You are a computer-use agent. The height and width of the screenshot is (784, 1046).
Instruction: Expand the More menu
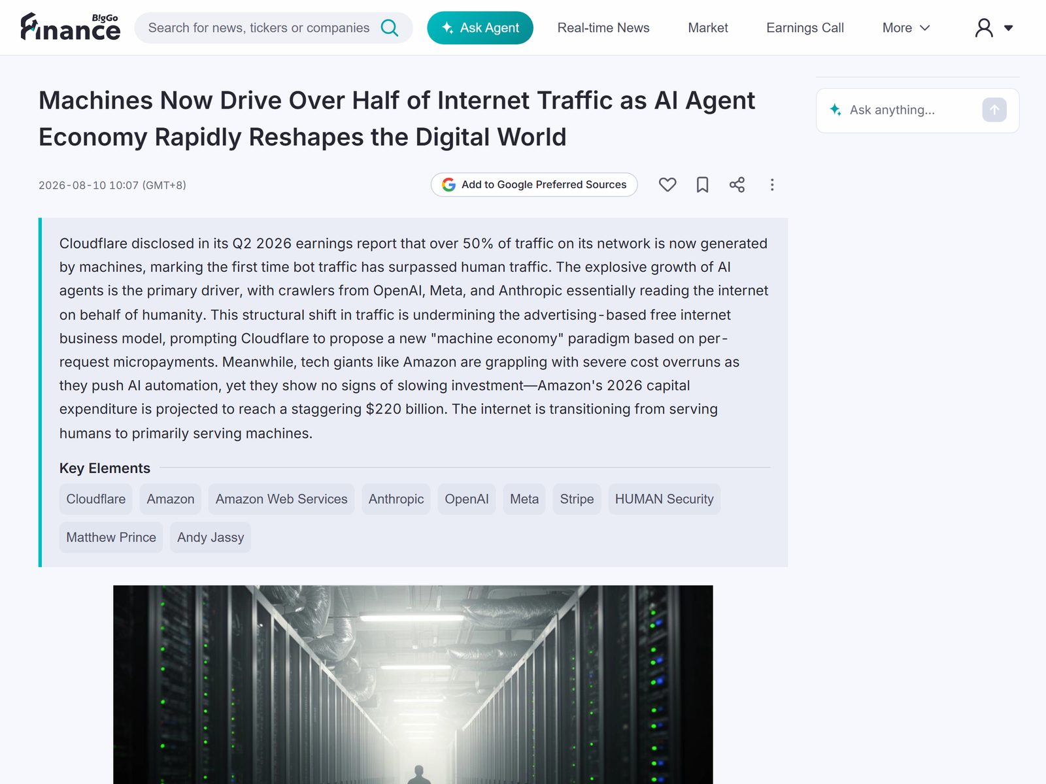pyautogui.click(x=906, y=28)
